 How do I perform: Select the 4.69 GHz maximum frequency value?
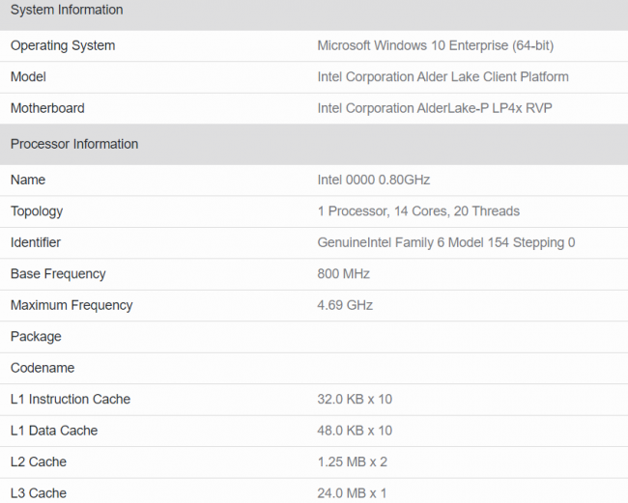click(345, 305)
